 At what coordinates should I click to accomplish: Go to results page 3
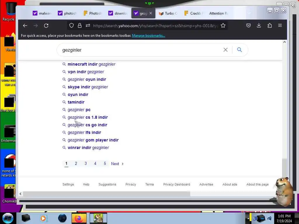coord(86,163)
